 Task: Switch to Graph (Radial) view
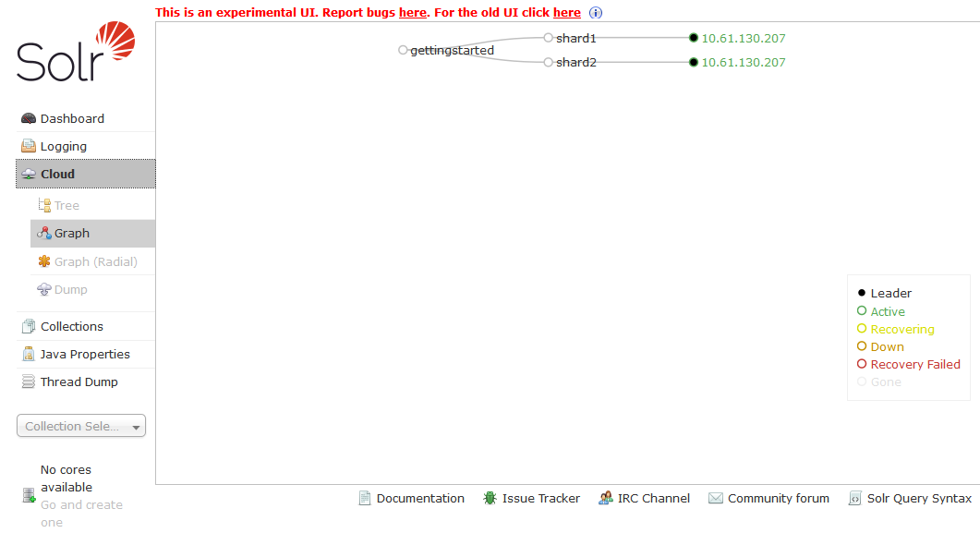click(x=92, y=261)
